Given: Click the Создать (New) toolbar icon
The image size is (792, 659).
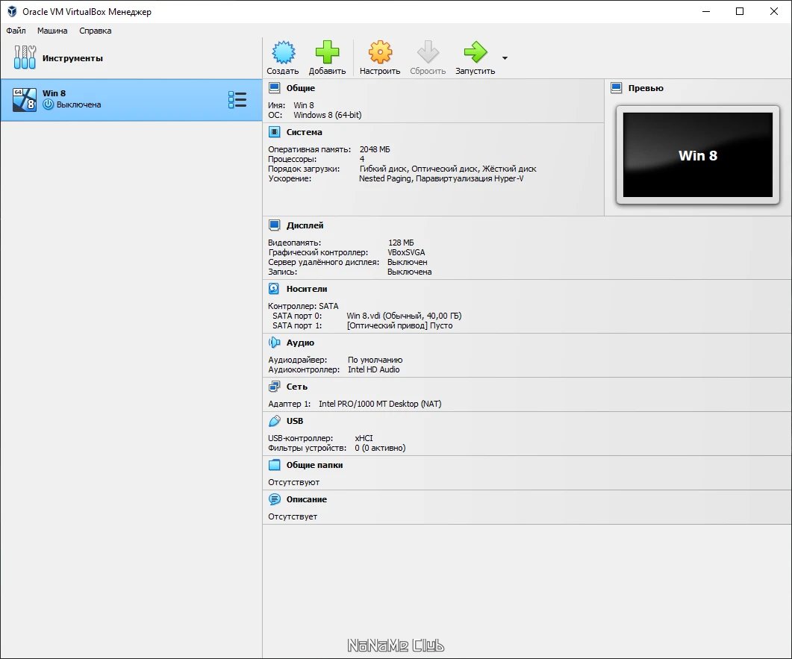Looking at the screenshot, I should (x=283, y=52).
